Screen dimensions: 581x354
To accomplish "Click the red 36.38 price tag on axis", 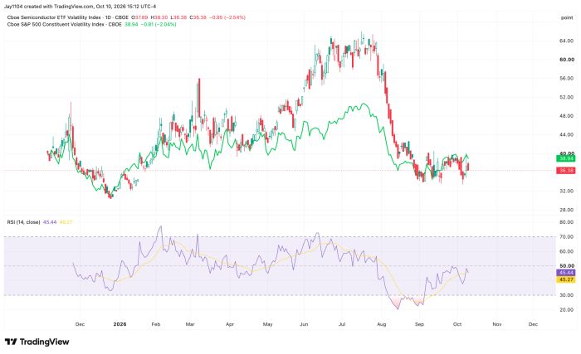I will click(566, 170).
